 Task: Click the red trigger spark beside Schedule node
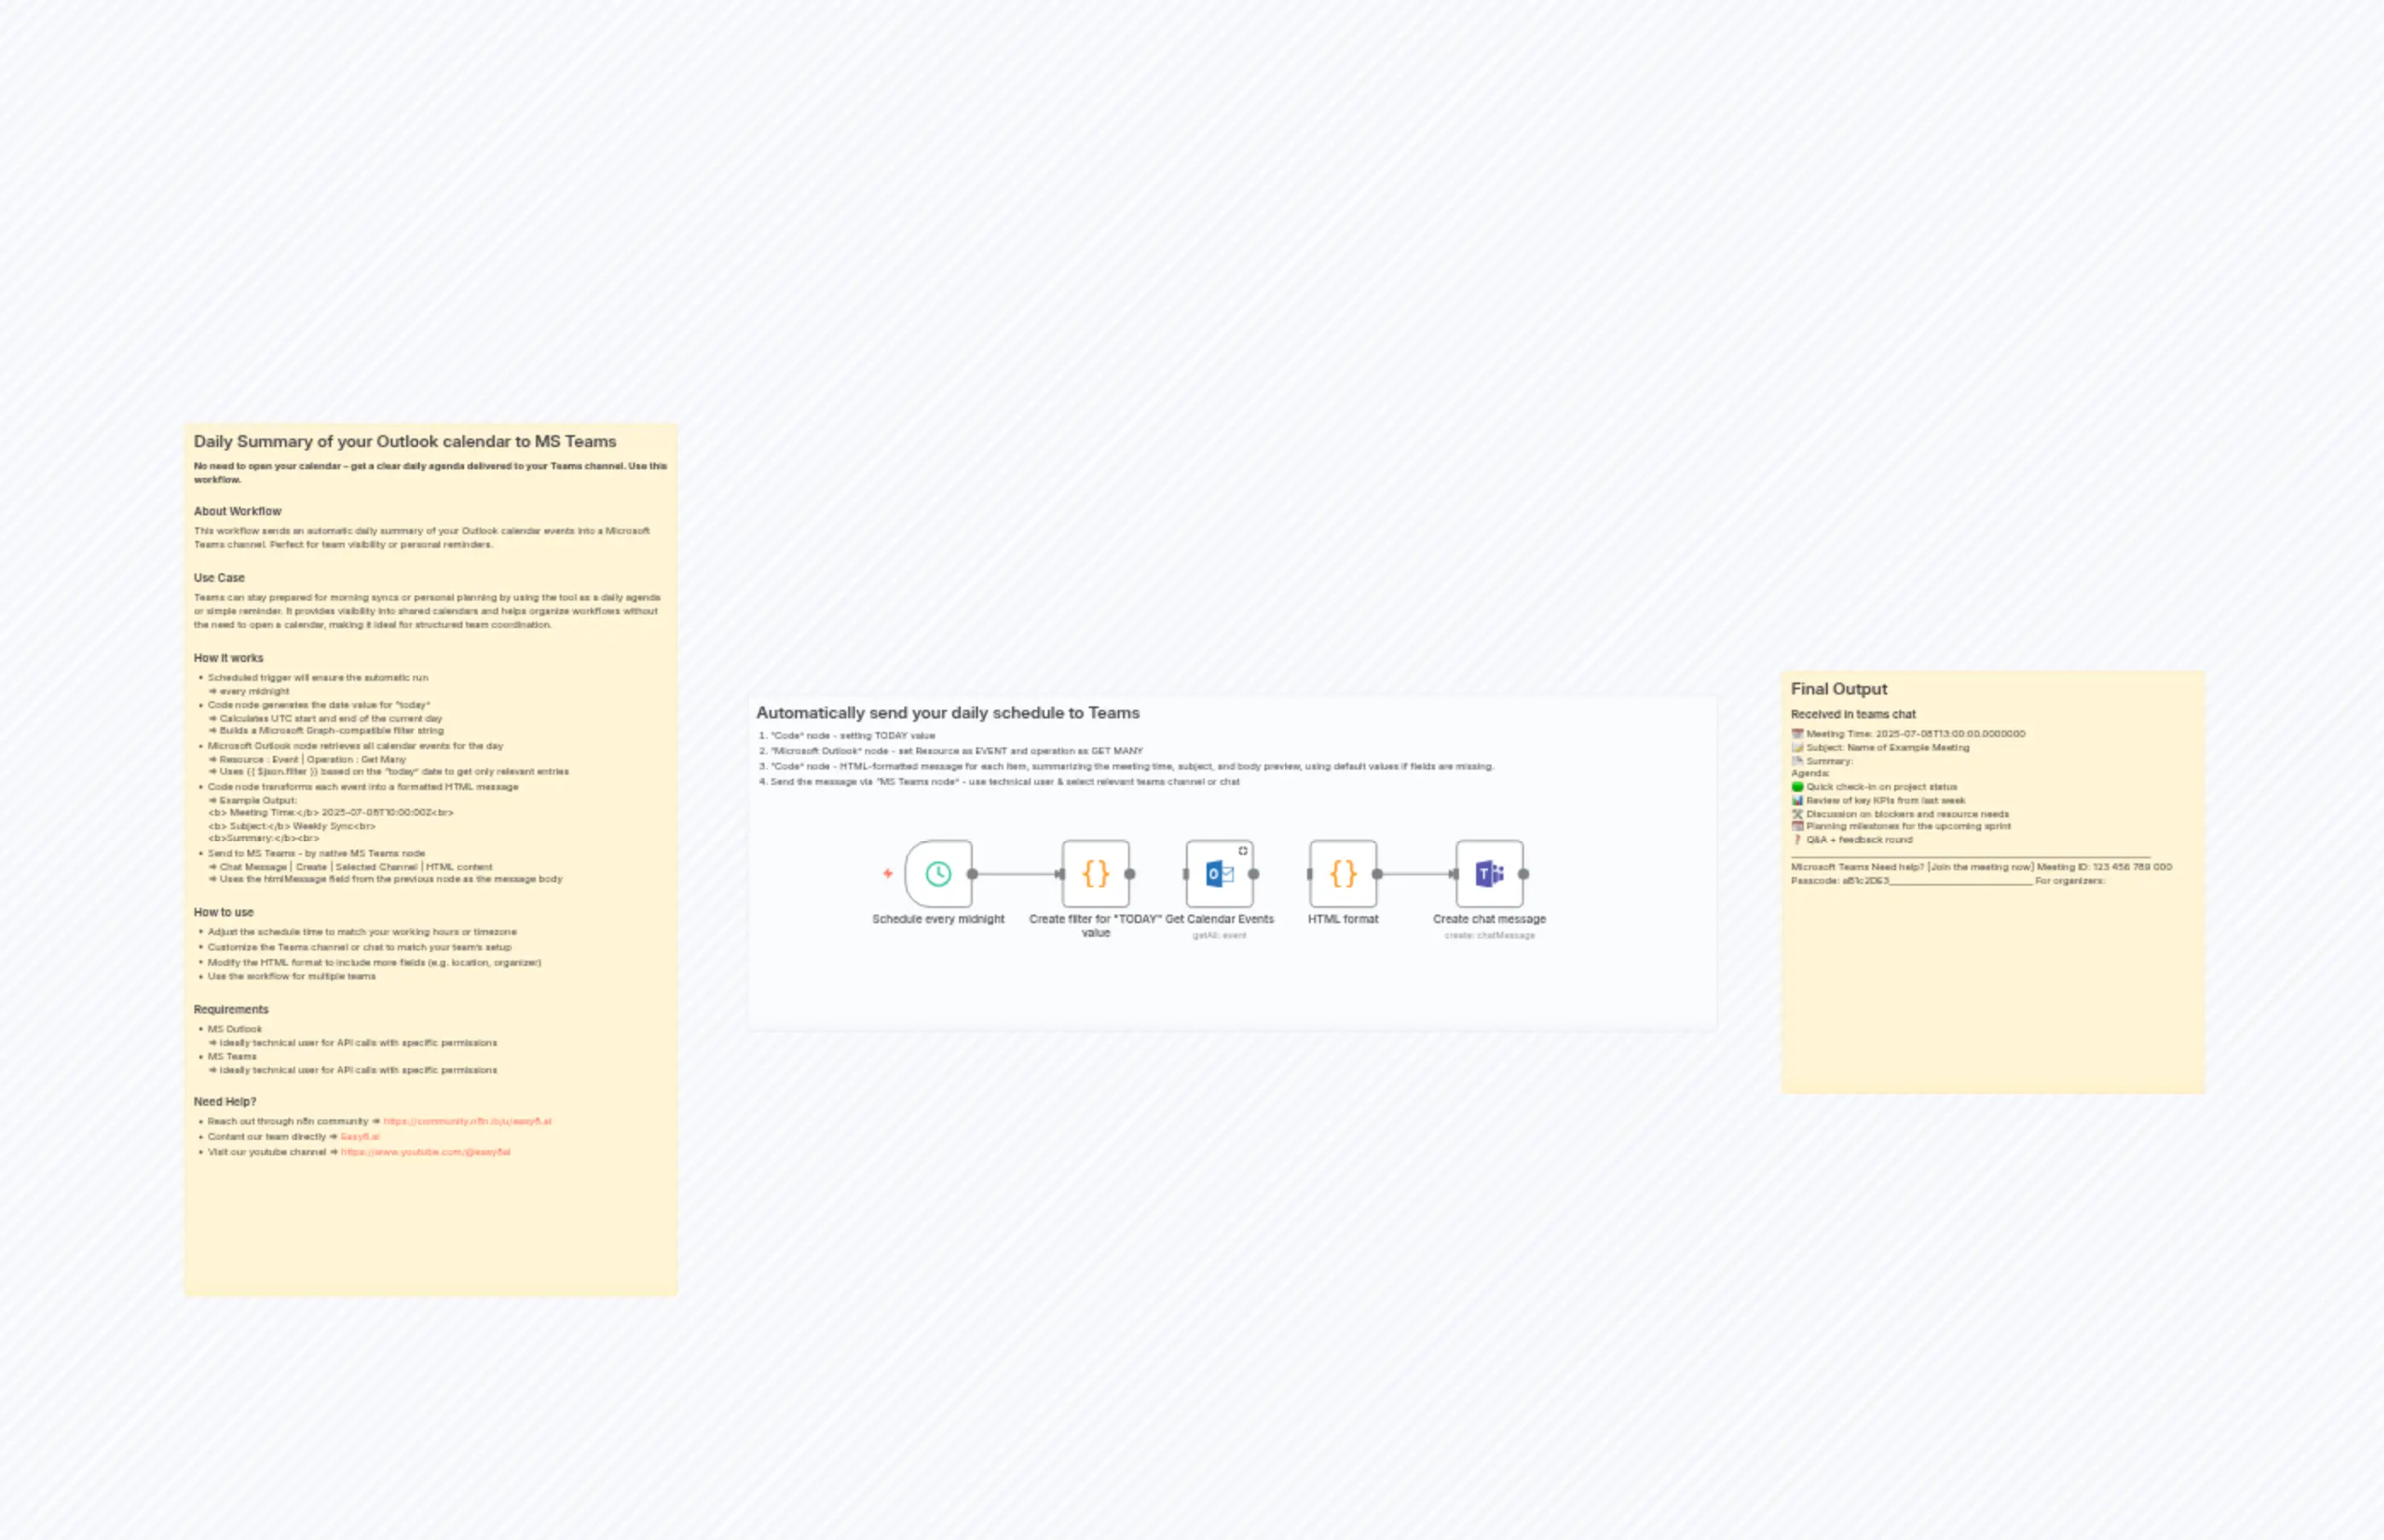pos(888,872)
